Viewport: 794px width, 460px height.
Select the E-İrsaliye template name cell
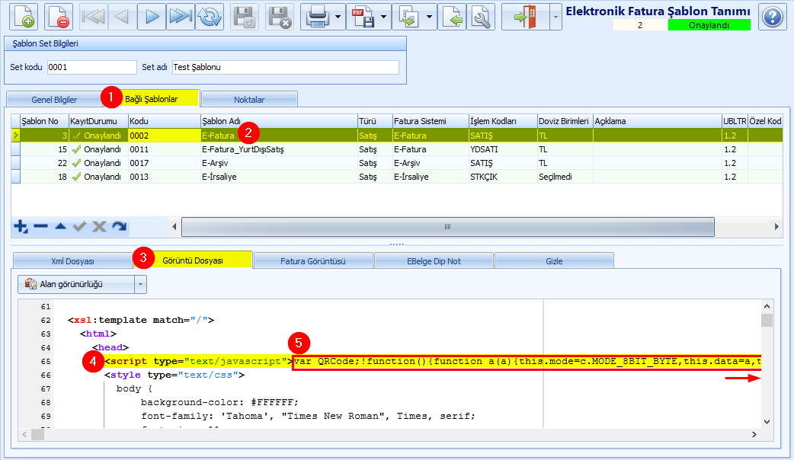pos(279,177)
